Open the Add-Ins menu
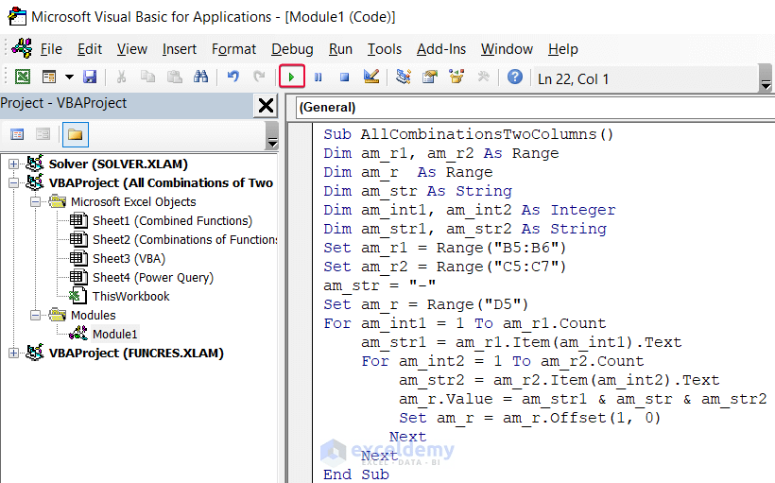This screenshot has width=775, height=483. [x=440, y=49]
